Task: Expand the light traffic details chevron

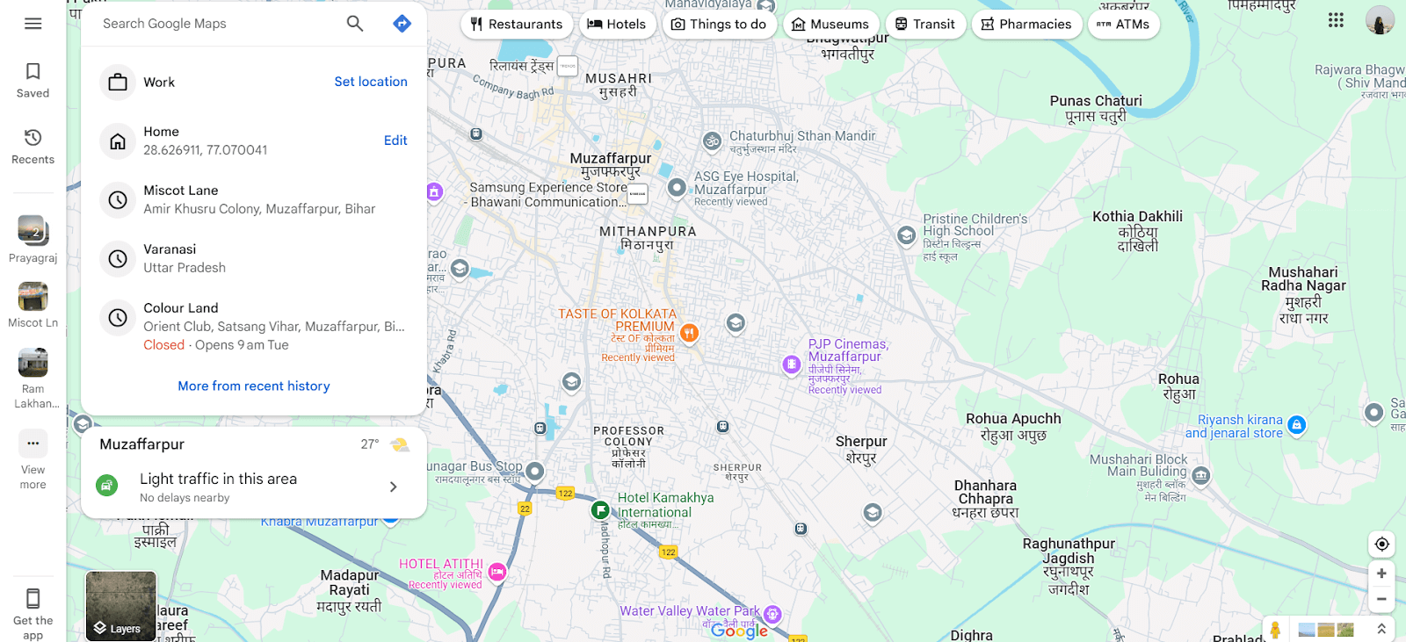Action: click(x=393, y=487)
